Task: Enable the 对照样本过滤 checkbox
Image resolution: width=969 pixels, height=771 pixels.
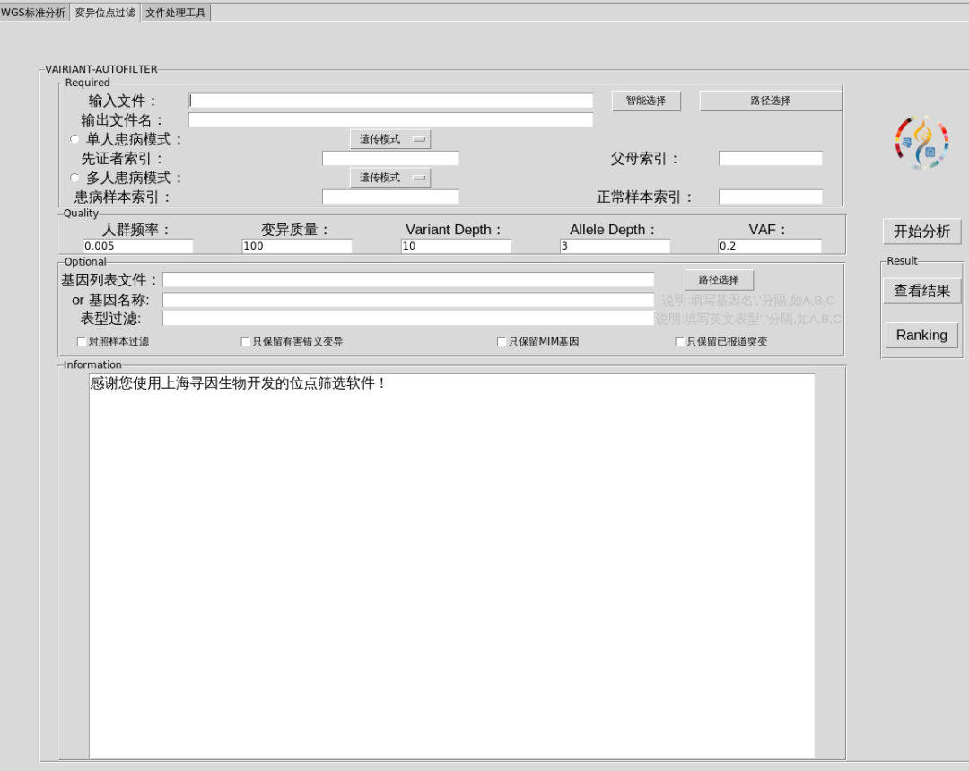Action: tap(83, 342)
